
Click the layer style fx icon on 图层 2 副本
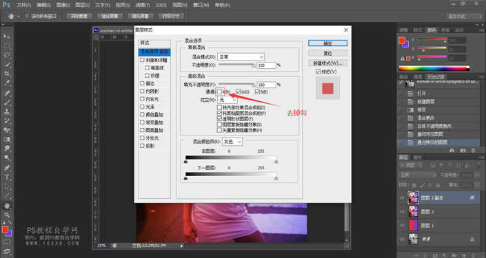point(472,197)
